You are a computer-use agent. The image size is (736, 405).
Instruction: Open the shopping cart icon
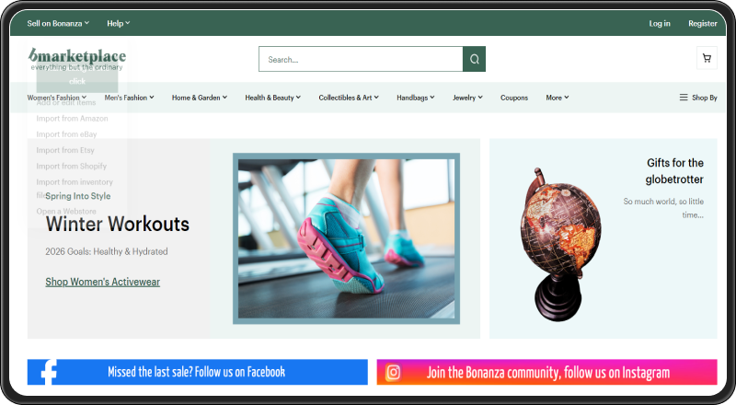pyautogui.click(x=707, y=58)
